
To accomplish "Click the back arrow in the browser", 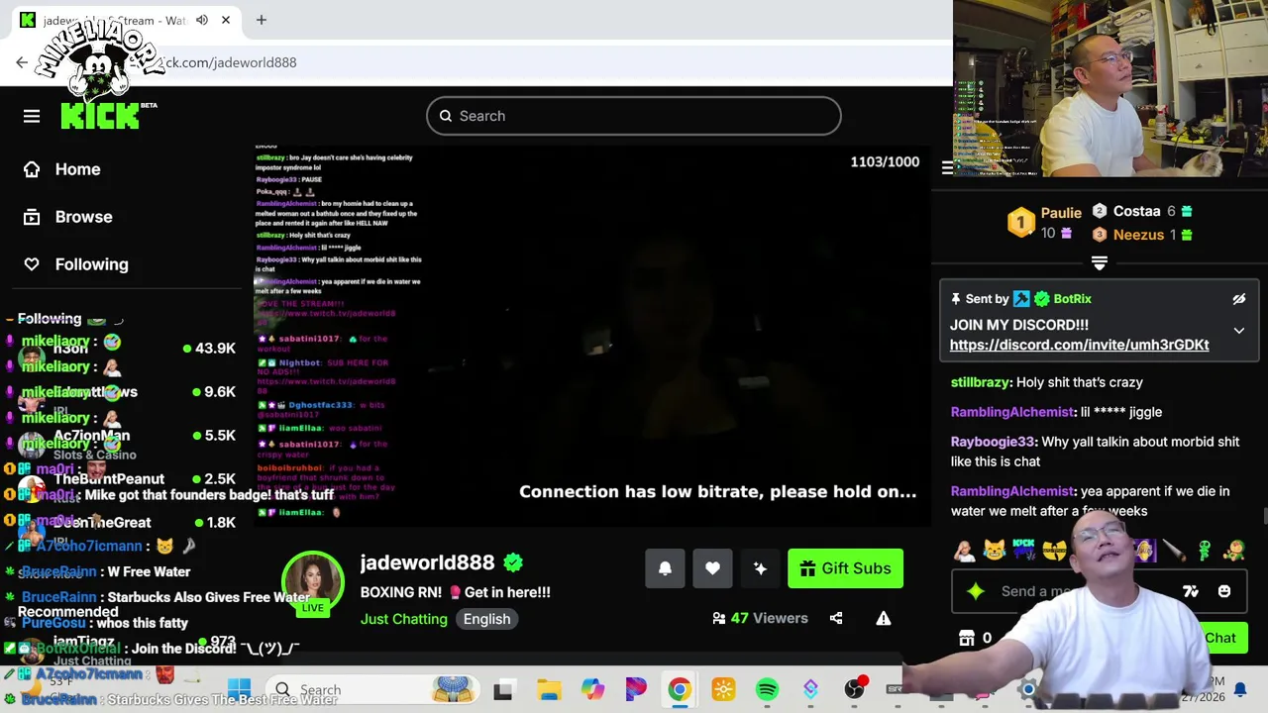I will tap(22, 62).
